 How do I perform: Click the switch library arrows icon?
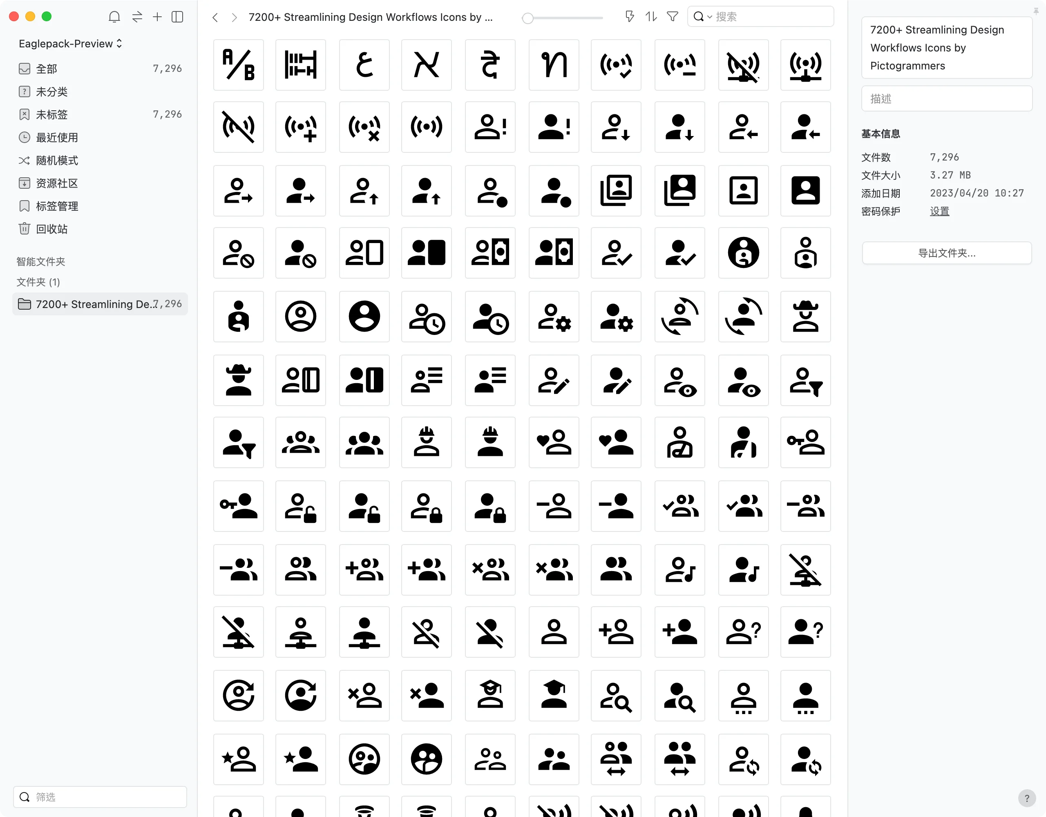point(137,17)
